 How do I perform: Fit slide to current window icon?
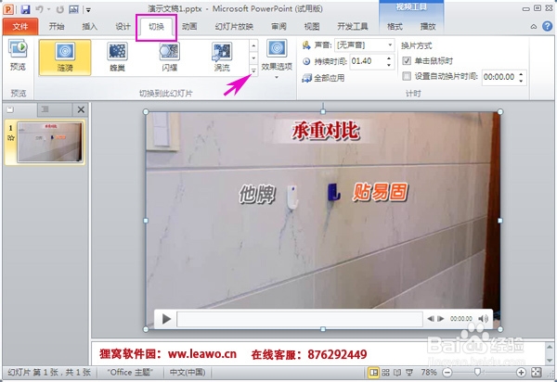[536, 373]
